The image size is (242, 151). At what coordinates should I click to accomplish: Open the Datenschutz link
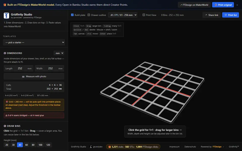[190, 147]
